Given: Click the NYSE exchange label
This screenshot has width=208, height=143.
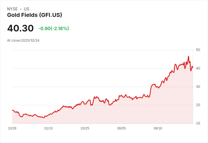Looking at the screenshot, I should (x=12, y=9).
